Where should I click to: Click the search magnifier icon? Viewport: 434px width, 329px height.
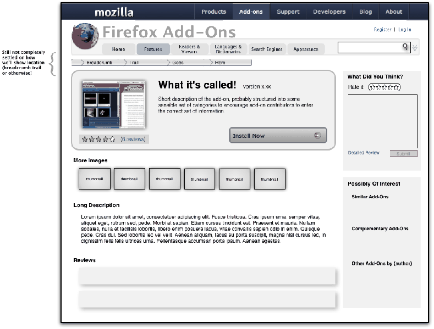[405, 47]
